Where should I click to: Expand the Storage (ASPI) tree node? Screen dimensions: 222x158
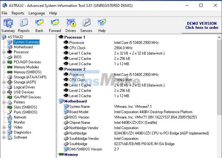(x=4, y=82)
